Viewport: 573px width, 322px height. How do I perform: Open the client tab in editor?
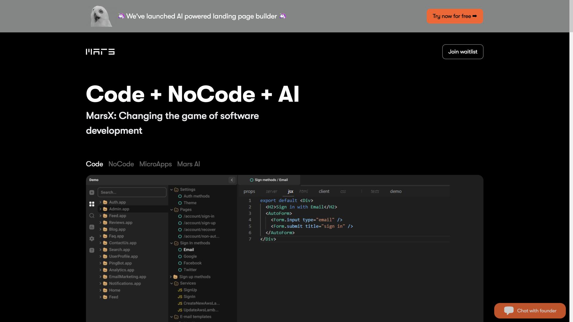(324, 191)
